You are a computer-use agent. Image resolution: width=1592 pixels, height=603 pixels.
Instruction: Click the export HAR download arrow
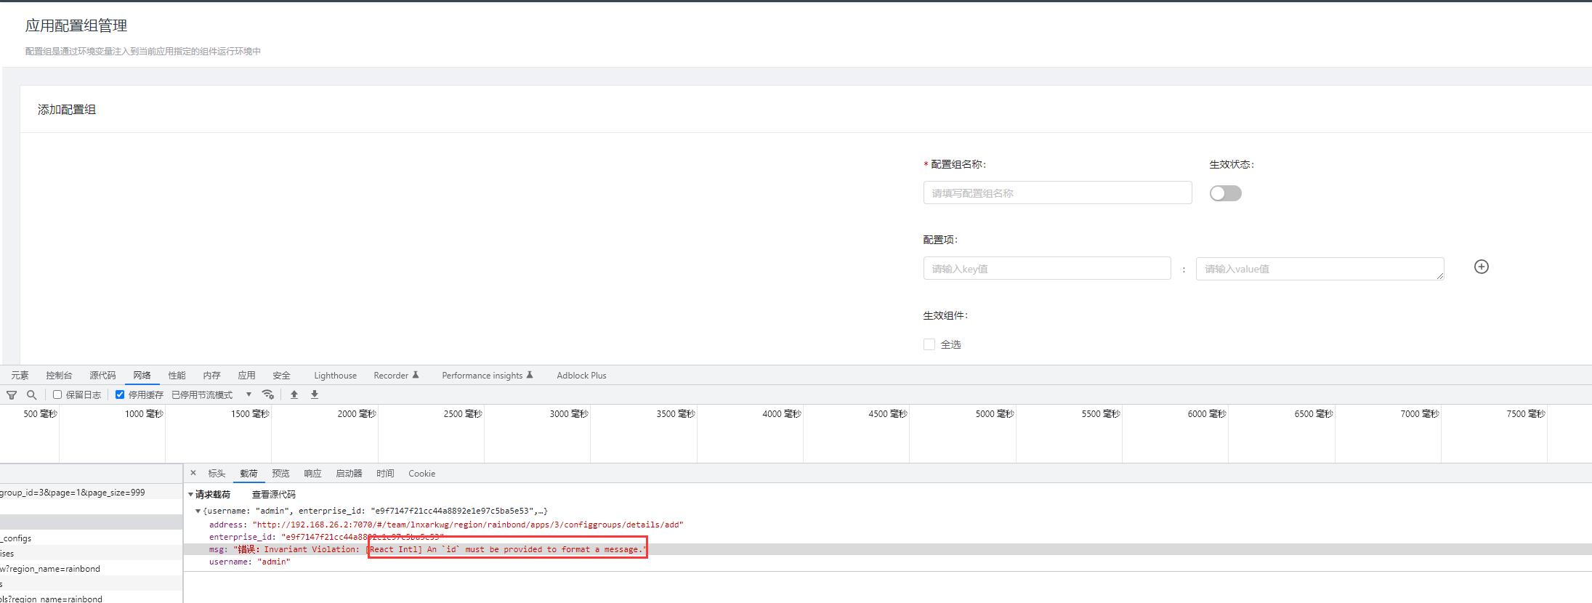pos(315,394)
